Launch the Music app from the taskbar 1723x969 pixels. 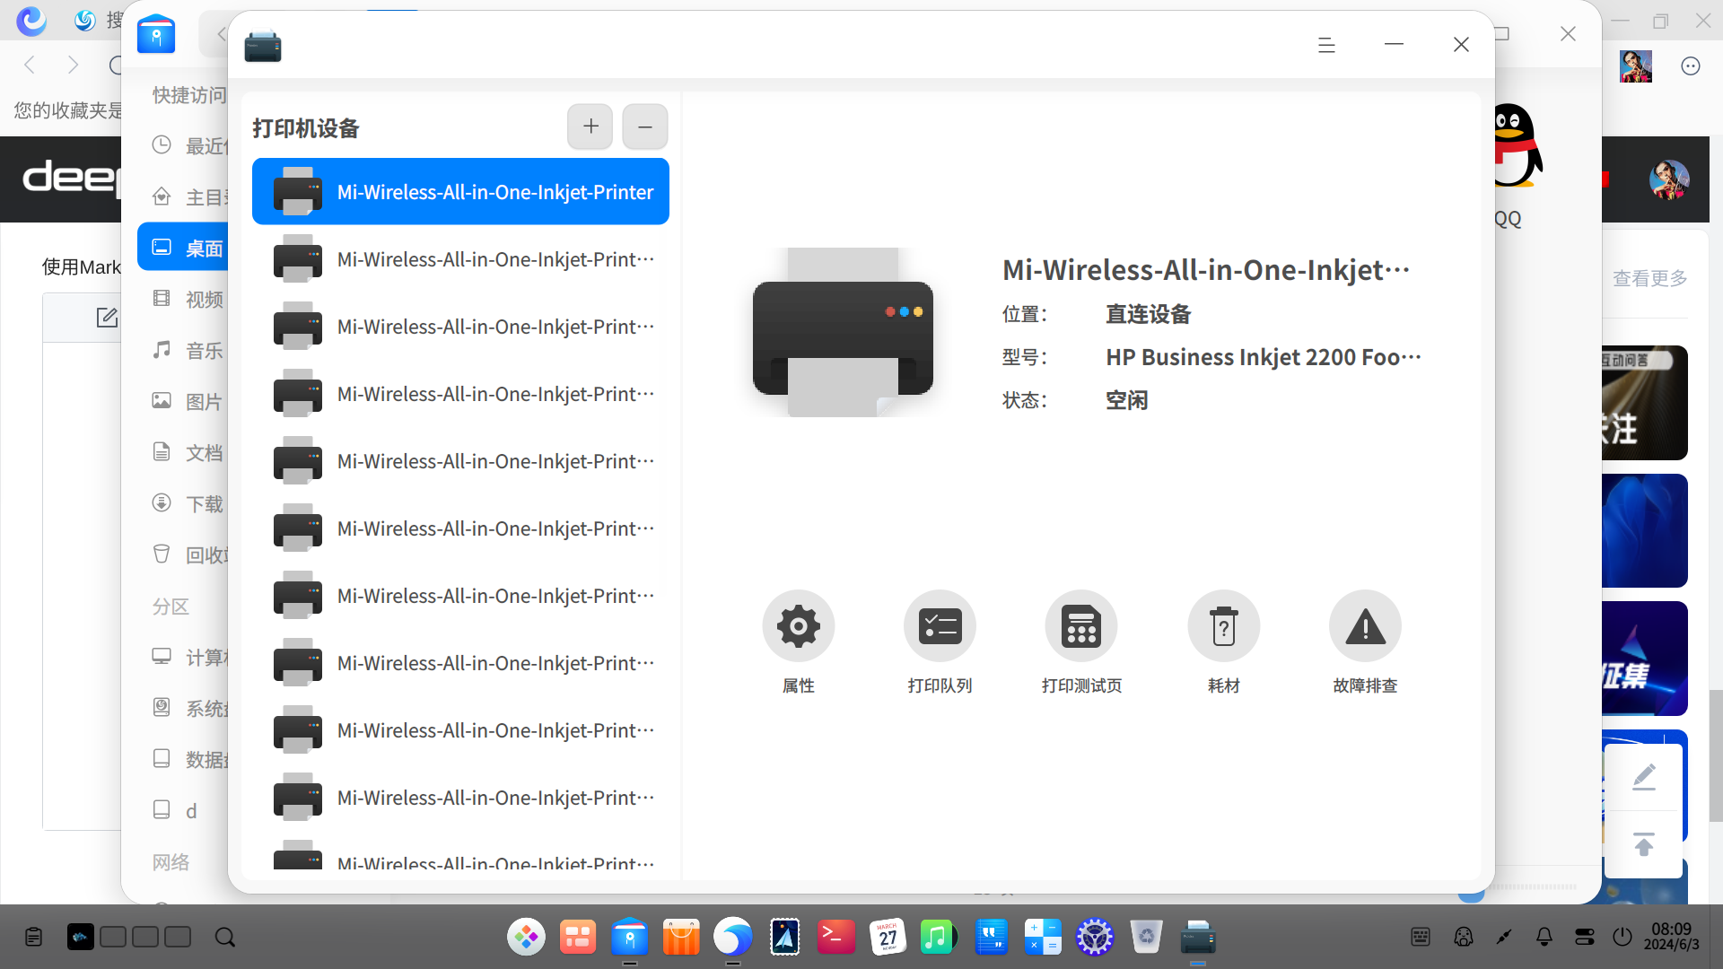pyautogui.click(x=939, y=936)
